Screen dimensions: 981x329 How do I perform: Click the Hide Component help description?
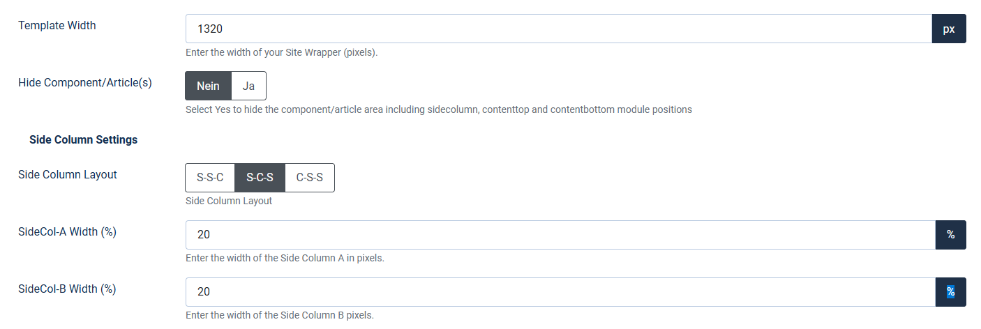(438, 109)
